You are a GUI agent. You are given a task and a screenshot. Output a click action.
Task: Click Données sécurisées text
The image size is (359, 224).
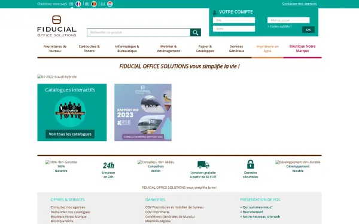pos(250,175)
